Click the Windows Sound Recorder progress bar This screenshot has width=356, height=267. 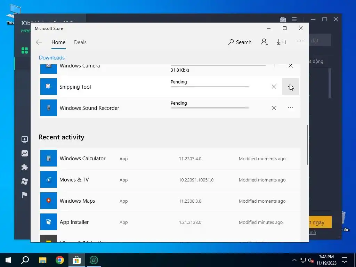[210, 108]
